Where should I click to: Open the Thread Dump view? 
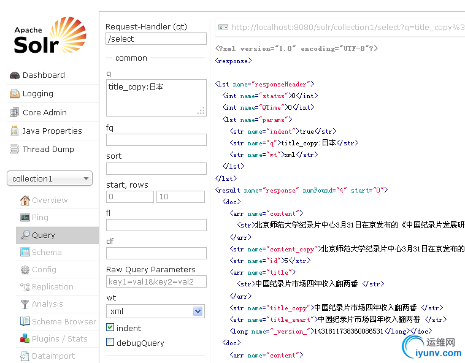point(48,149)
